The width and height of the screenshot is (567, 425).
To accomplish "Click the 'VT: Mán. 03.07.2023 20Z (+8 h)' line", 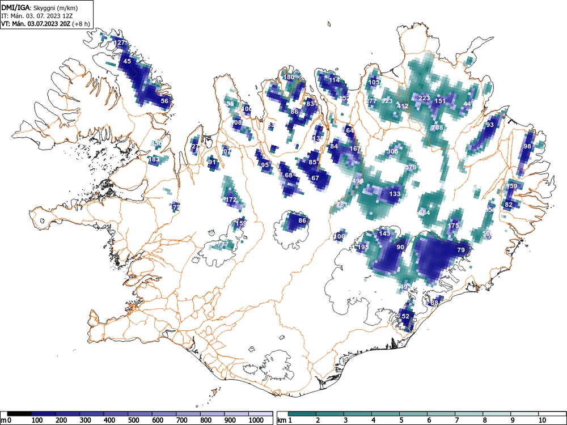I will [x=45, y=24].
